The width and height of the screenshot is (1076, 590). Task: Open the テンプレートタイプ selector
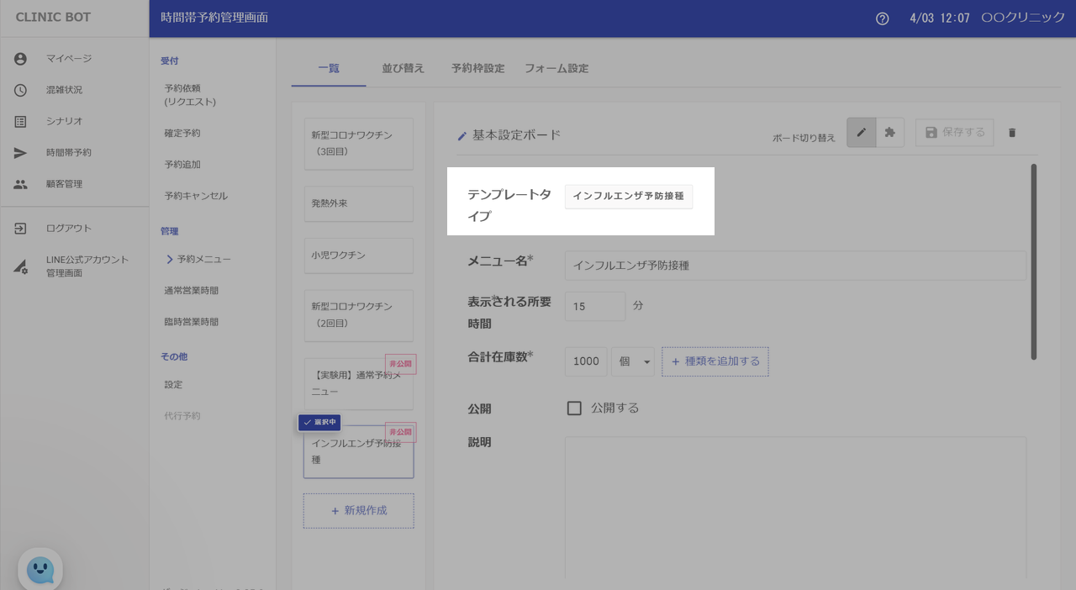tap(629, 197)
